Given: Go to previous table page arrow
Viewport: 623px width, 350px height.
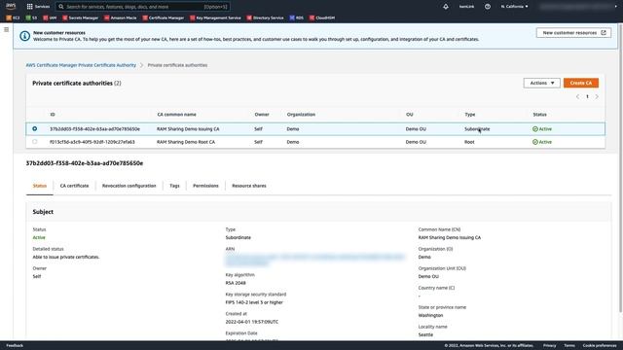Looking at the screenshot, I should (577, 97).
